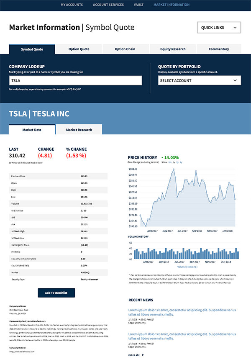Open the Account Services menu
Image resolution: width=251 pixels, height=362 pixels.
(108, 5)
